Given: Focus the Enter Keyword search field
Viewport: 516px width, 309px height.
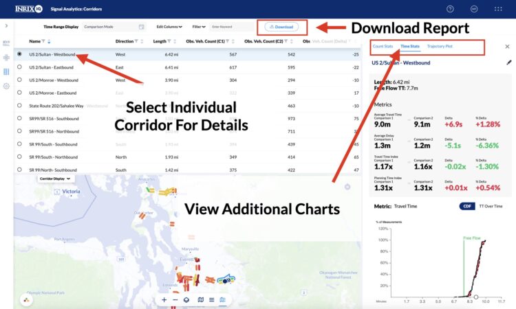Looking at the screenshot, I should [232, 27].
